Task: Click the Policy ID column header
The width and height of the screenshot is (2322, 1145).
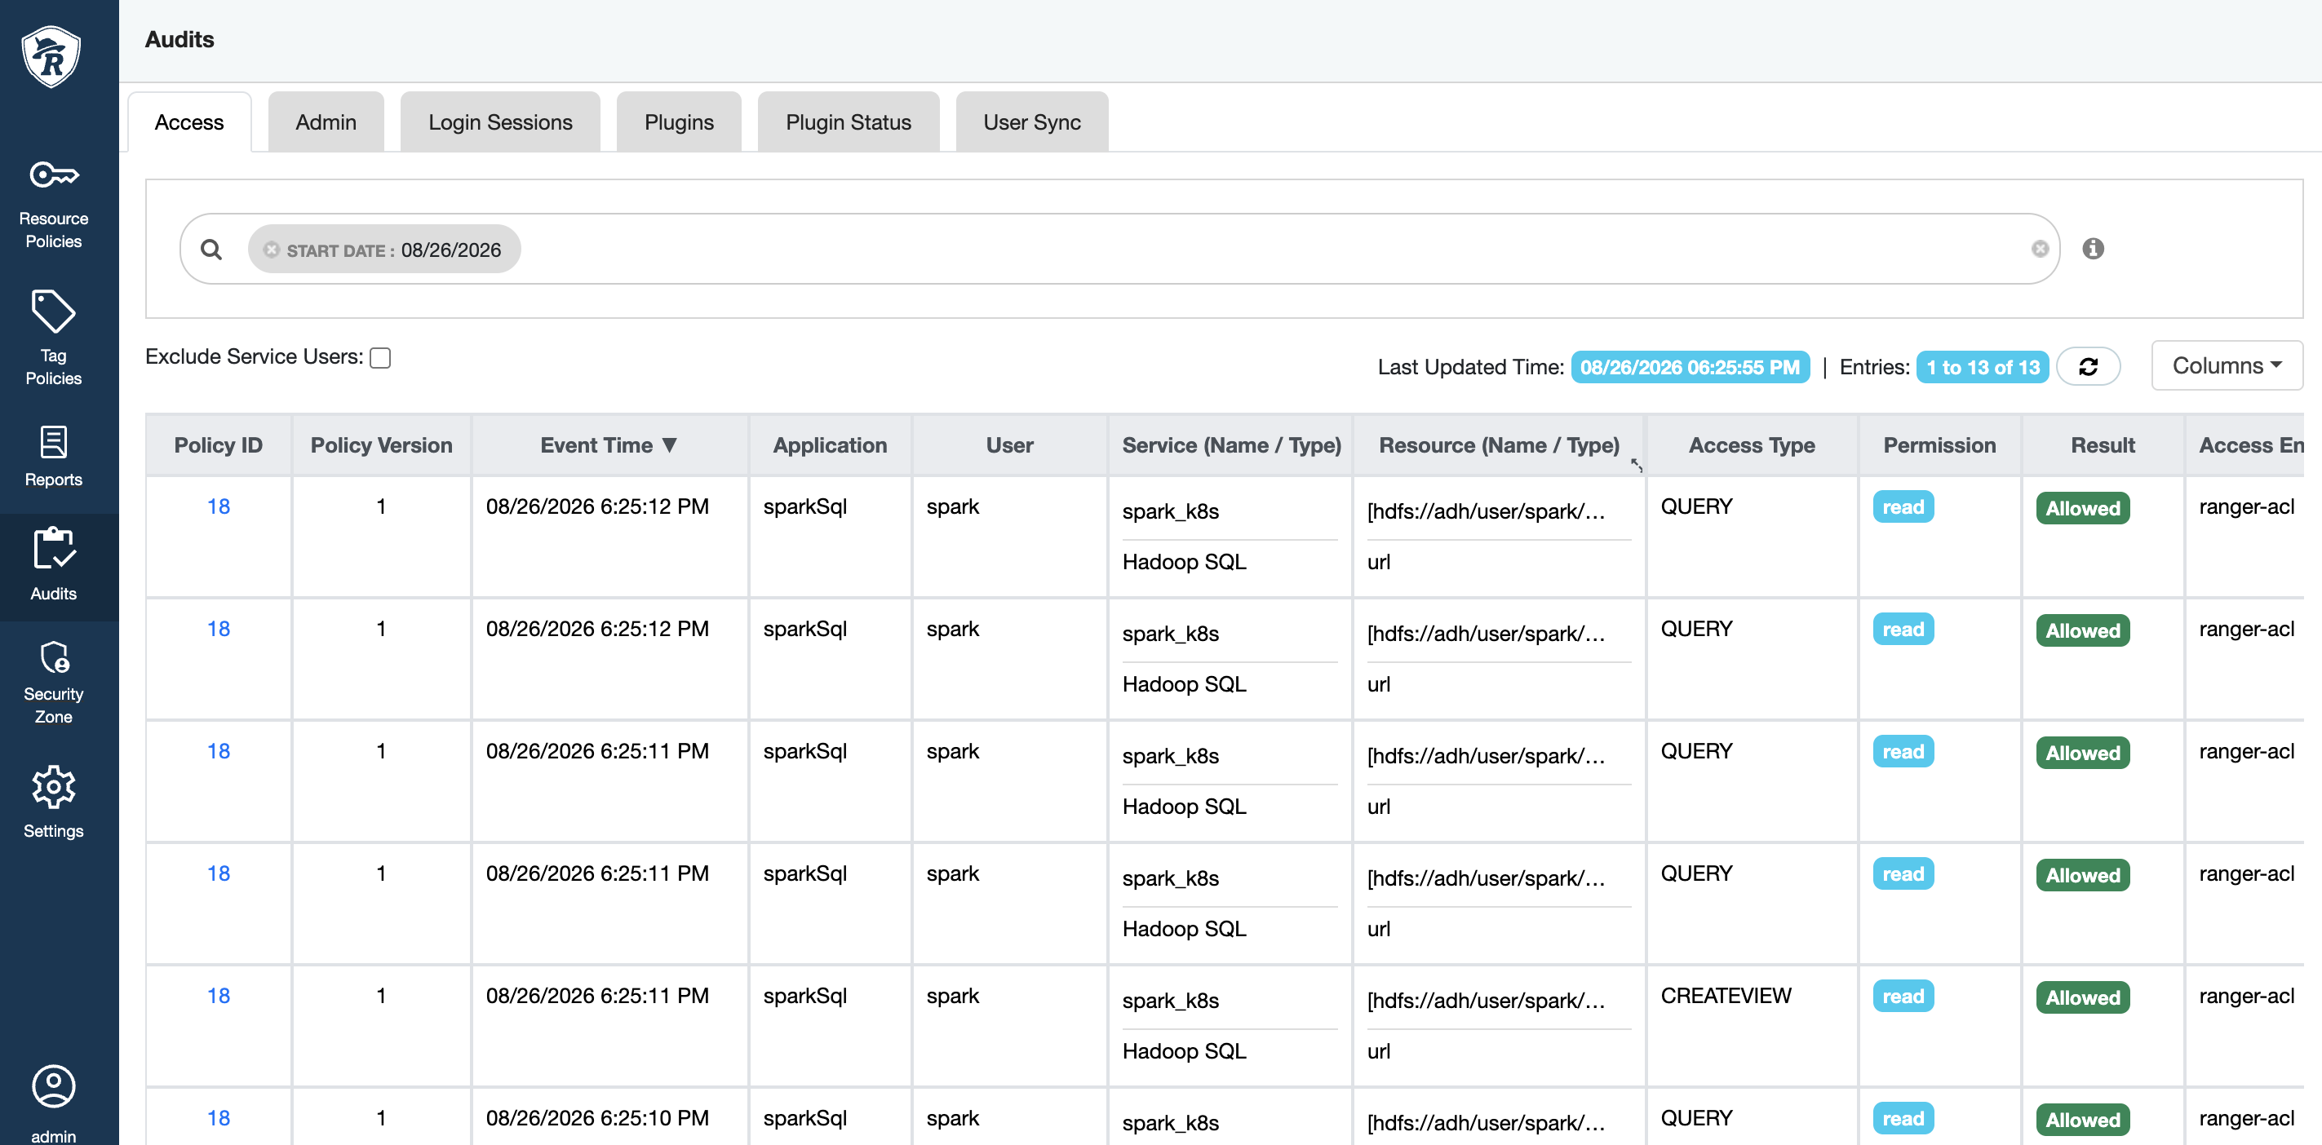Action: tap(218, 445)
